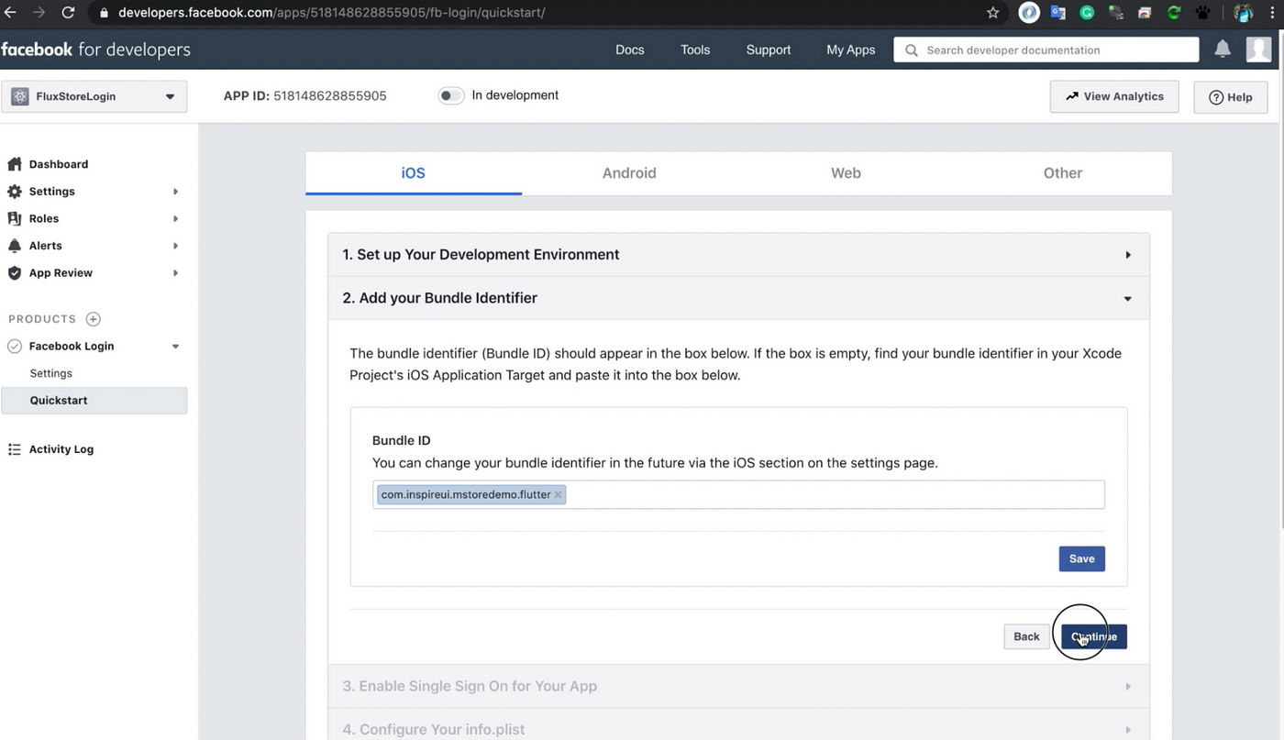This screenshot has width=1284, height=740.
Task: Switch to the iOS tab
Action: tap(414, 173)
